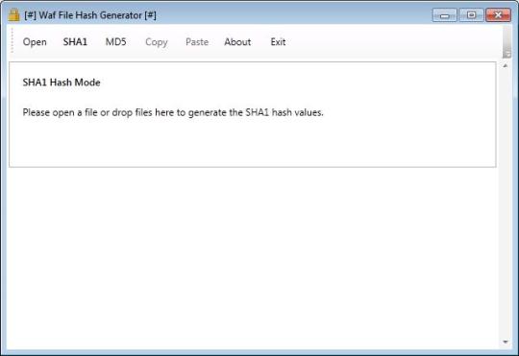Screen dimensions: 519x356
Task: Click the scrollbar up arrow
Action: tap(506, 66)
